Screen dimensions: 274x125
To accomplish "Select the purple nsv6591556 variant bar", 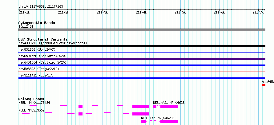I will pyautogui.click(x=142, y=59).
